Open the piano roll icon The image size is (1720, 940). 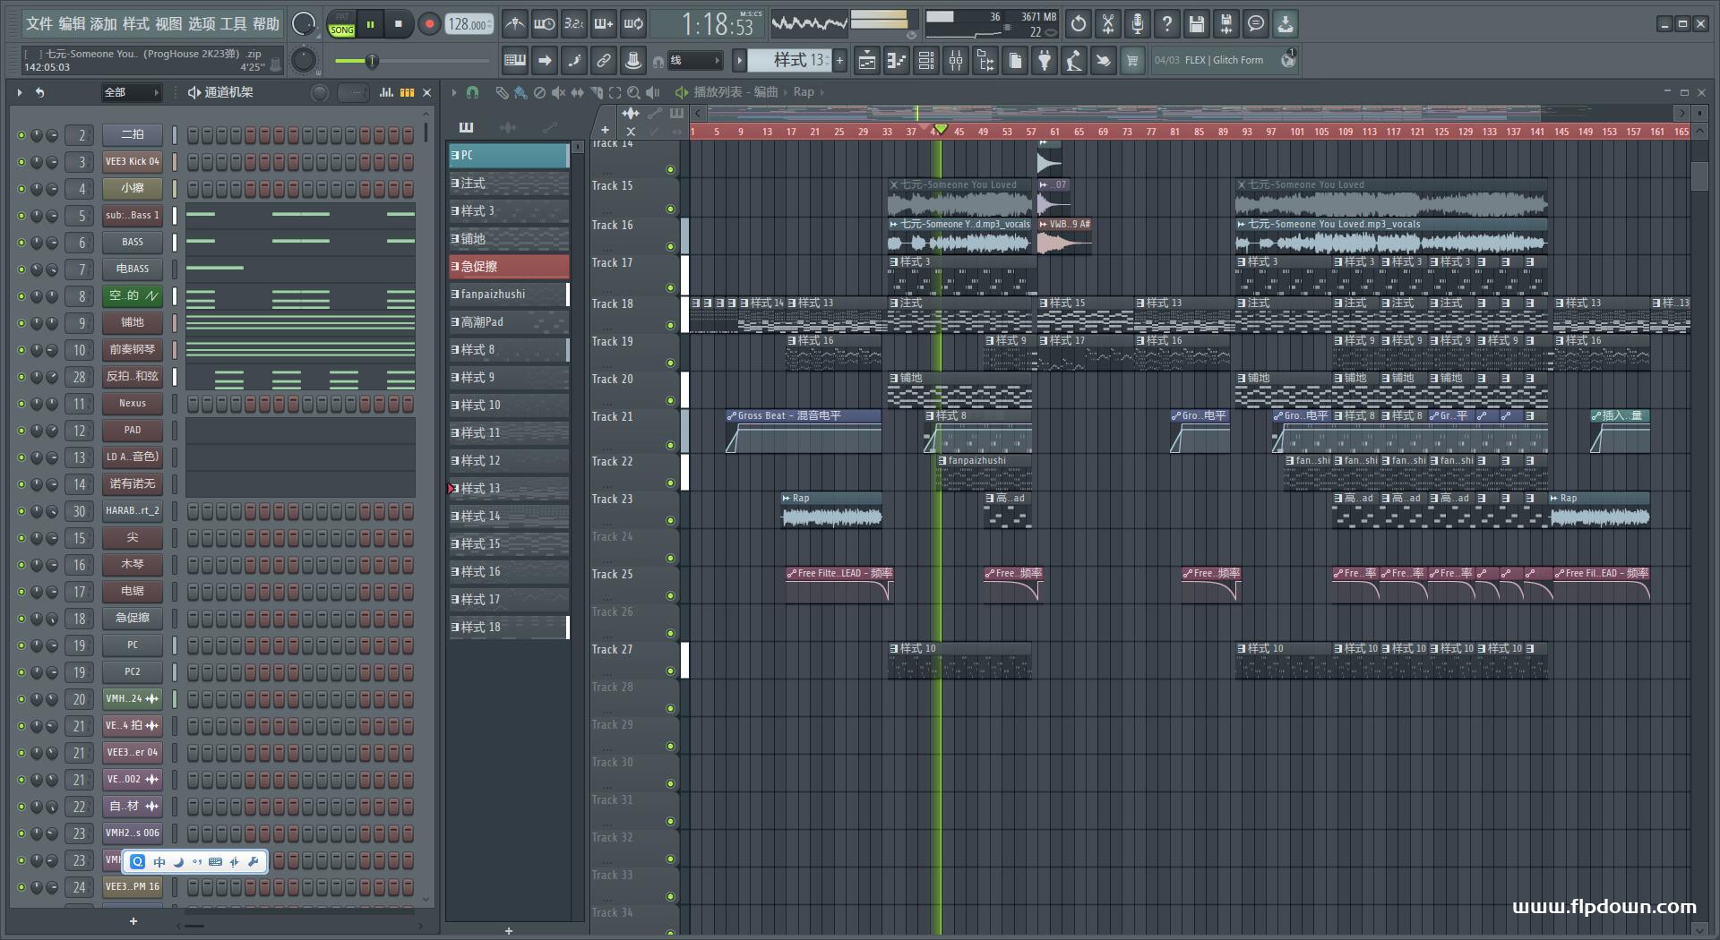click(897, 61)
